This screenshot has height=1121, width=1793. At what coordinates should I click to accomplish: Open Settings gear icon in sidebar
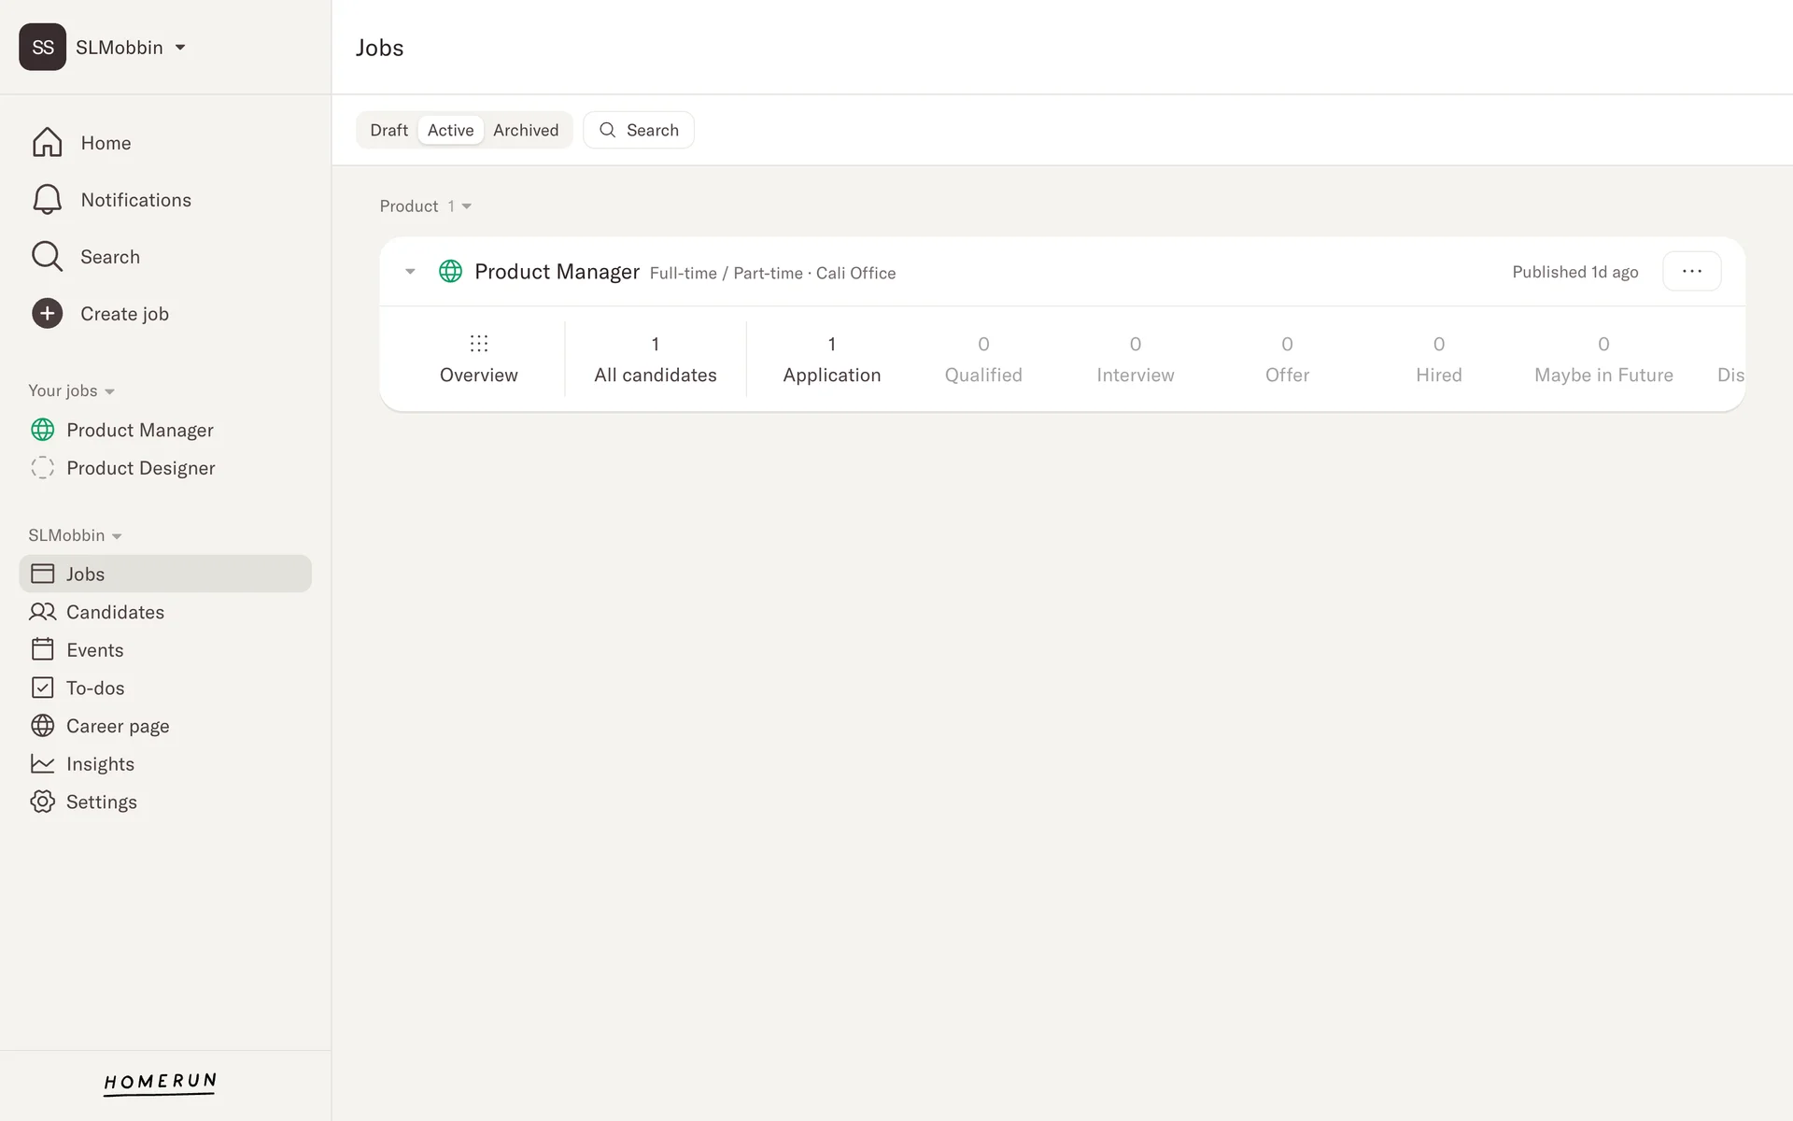click(x=43, y=802)
